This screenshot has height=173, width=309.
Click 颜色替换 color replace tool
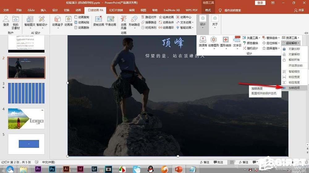coord(251,43)
